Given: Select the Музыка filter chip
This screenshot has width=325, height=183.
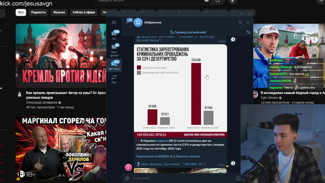Looking at the screenshot, I should click(59, 12).
